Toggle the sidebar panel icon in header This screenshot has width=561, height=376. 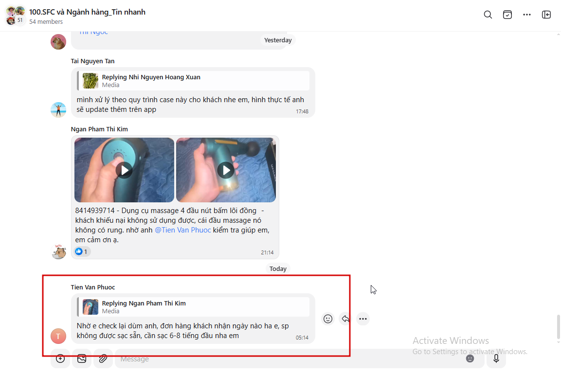546,15
